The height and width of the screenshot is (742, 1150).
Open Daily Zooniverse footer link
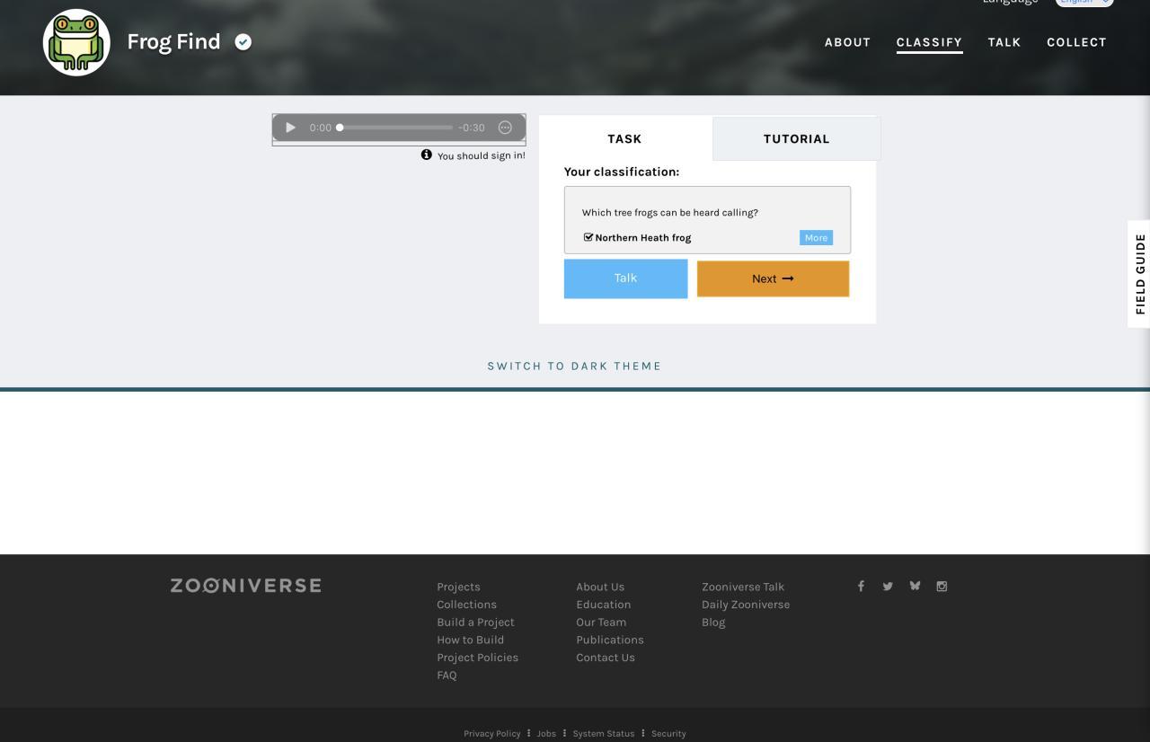pos(746,605)
